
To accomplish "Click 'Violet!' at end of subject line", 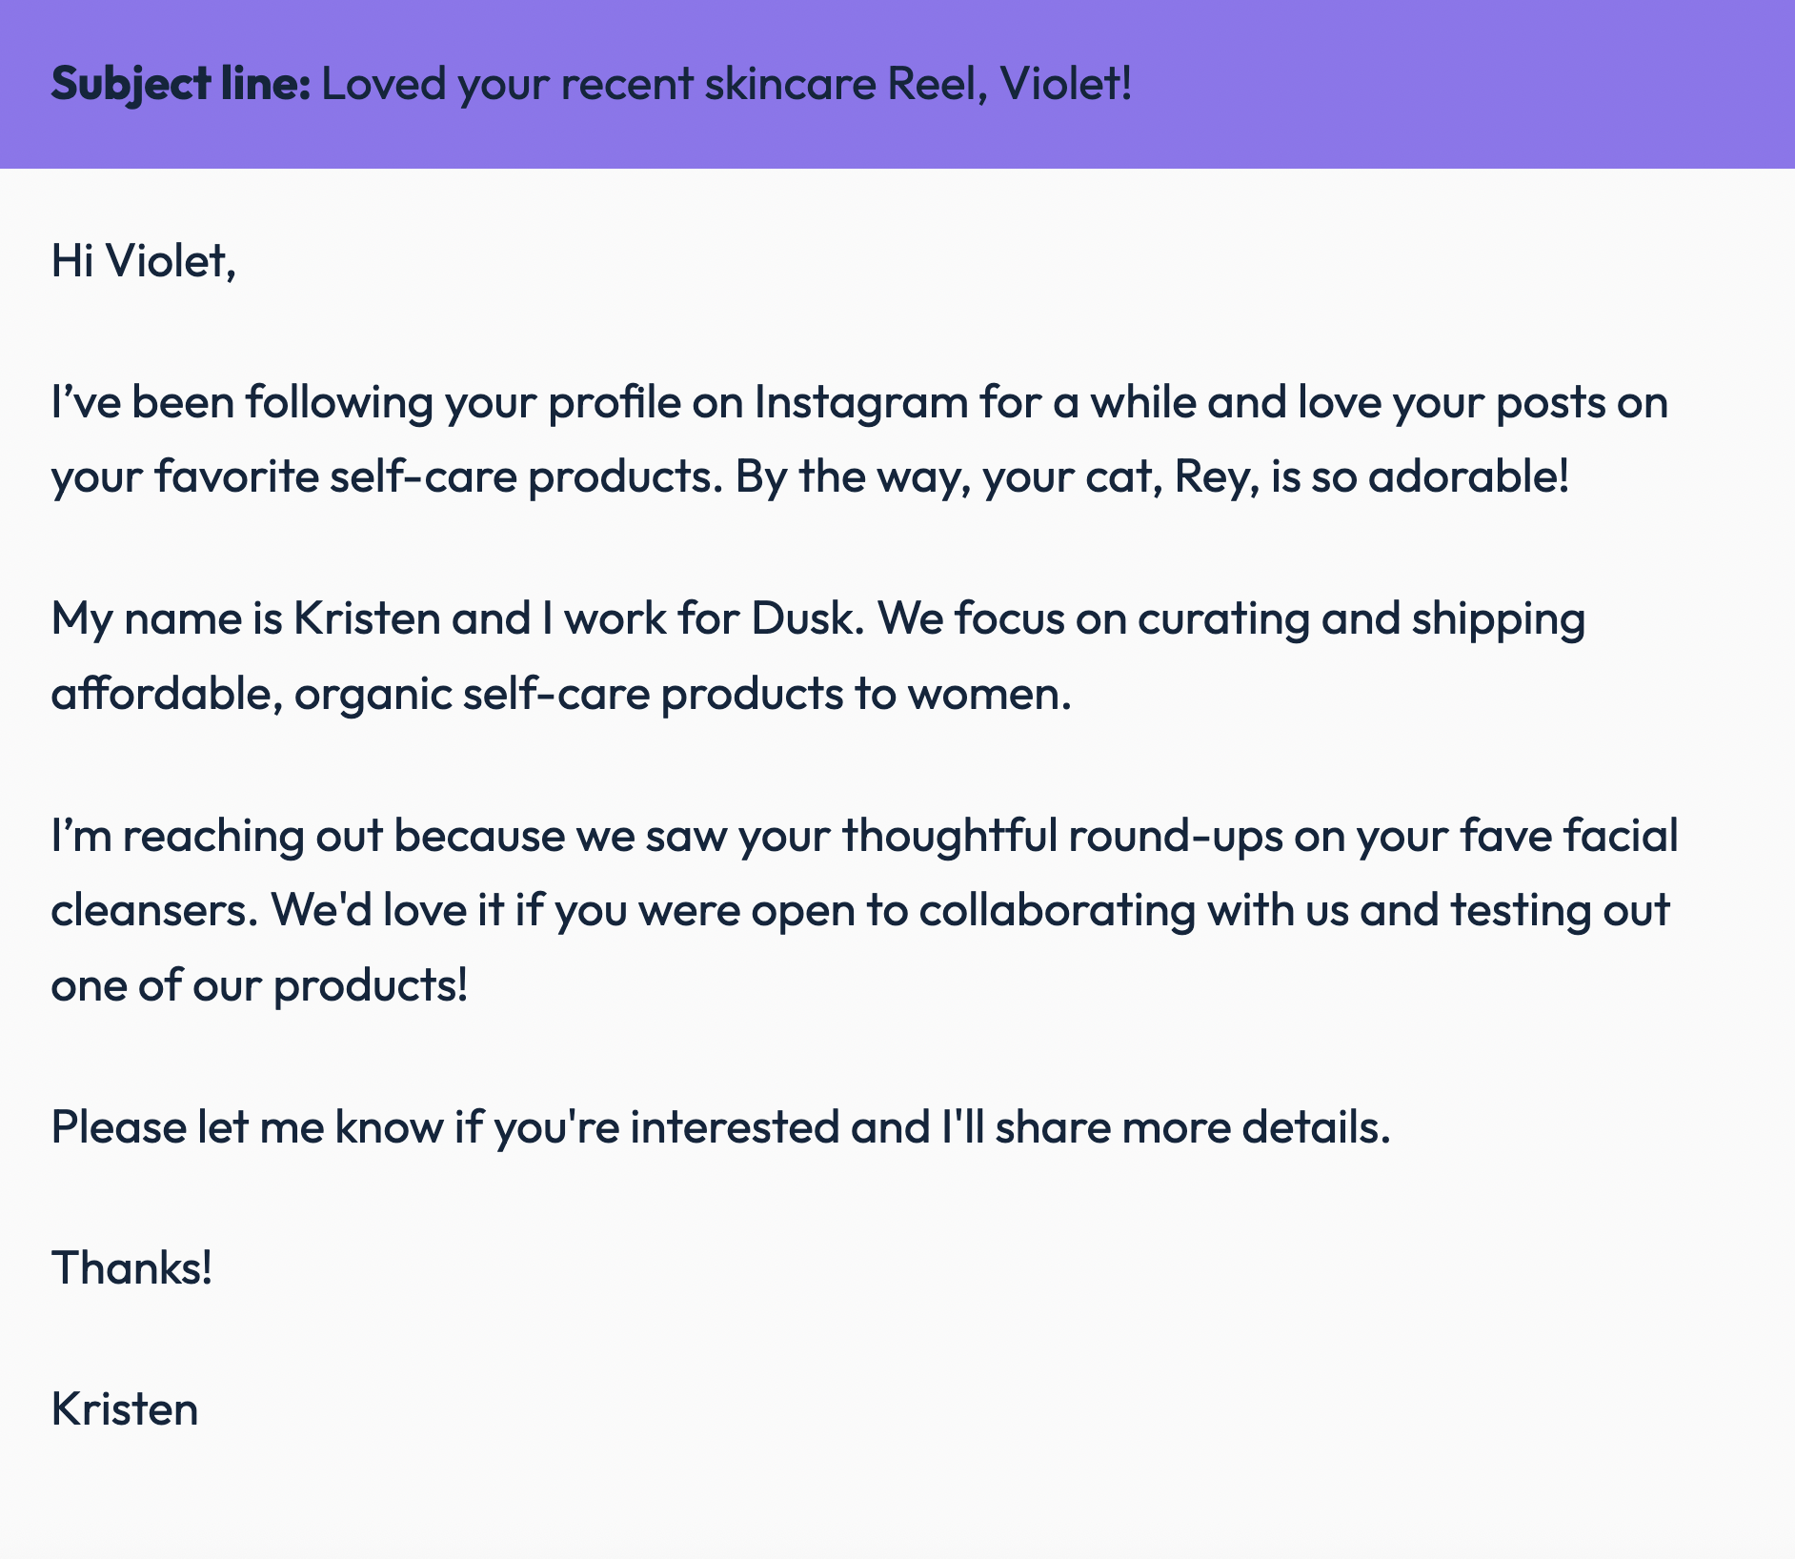I will [1067, 84].
